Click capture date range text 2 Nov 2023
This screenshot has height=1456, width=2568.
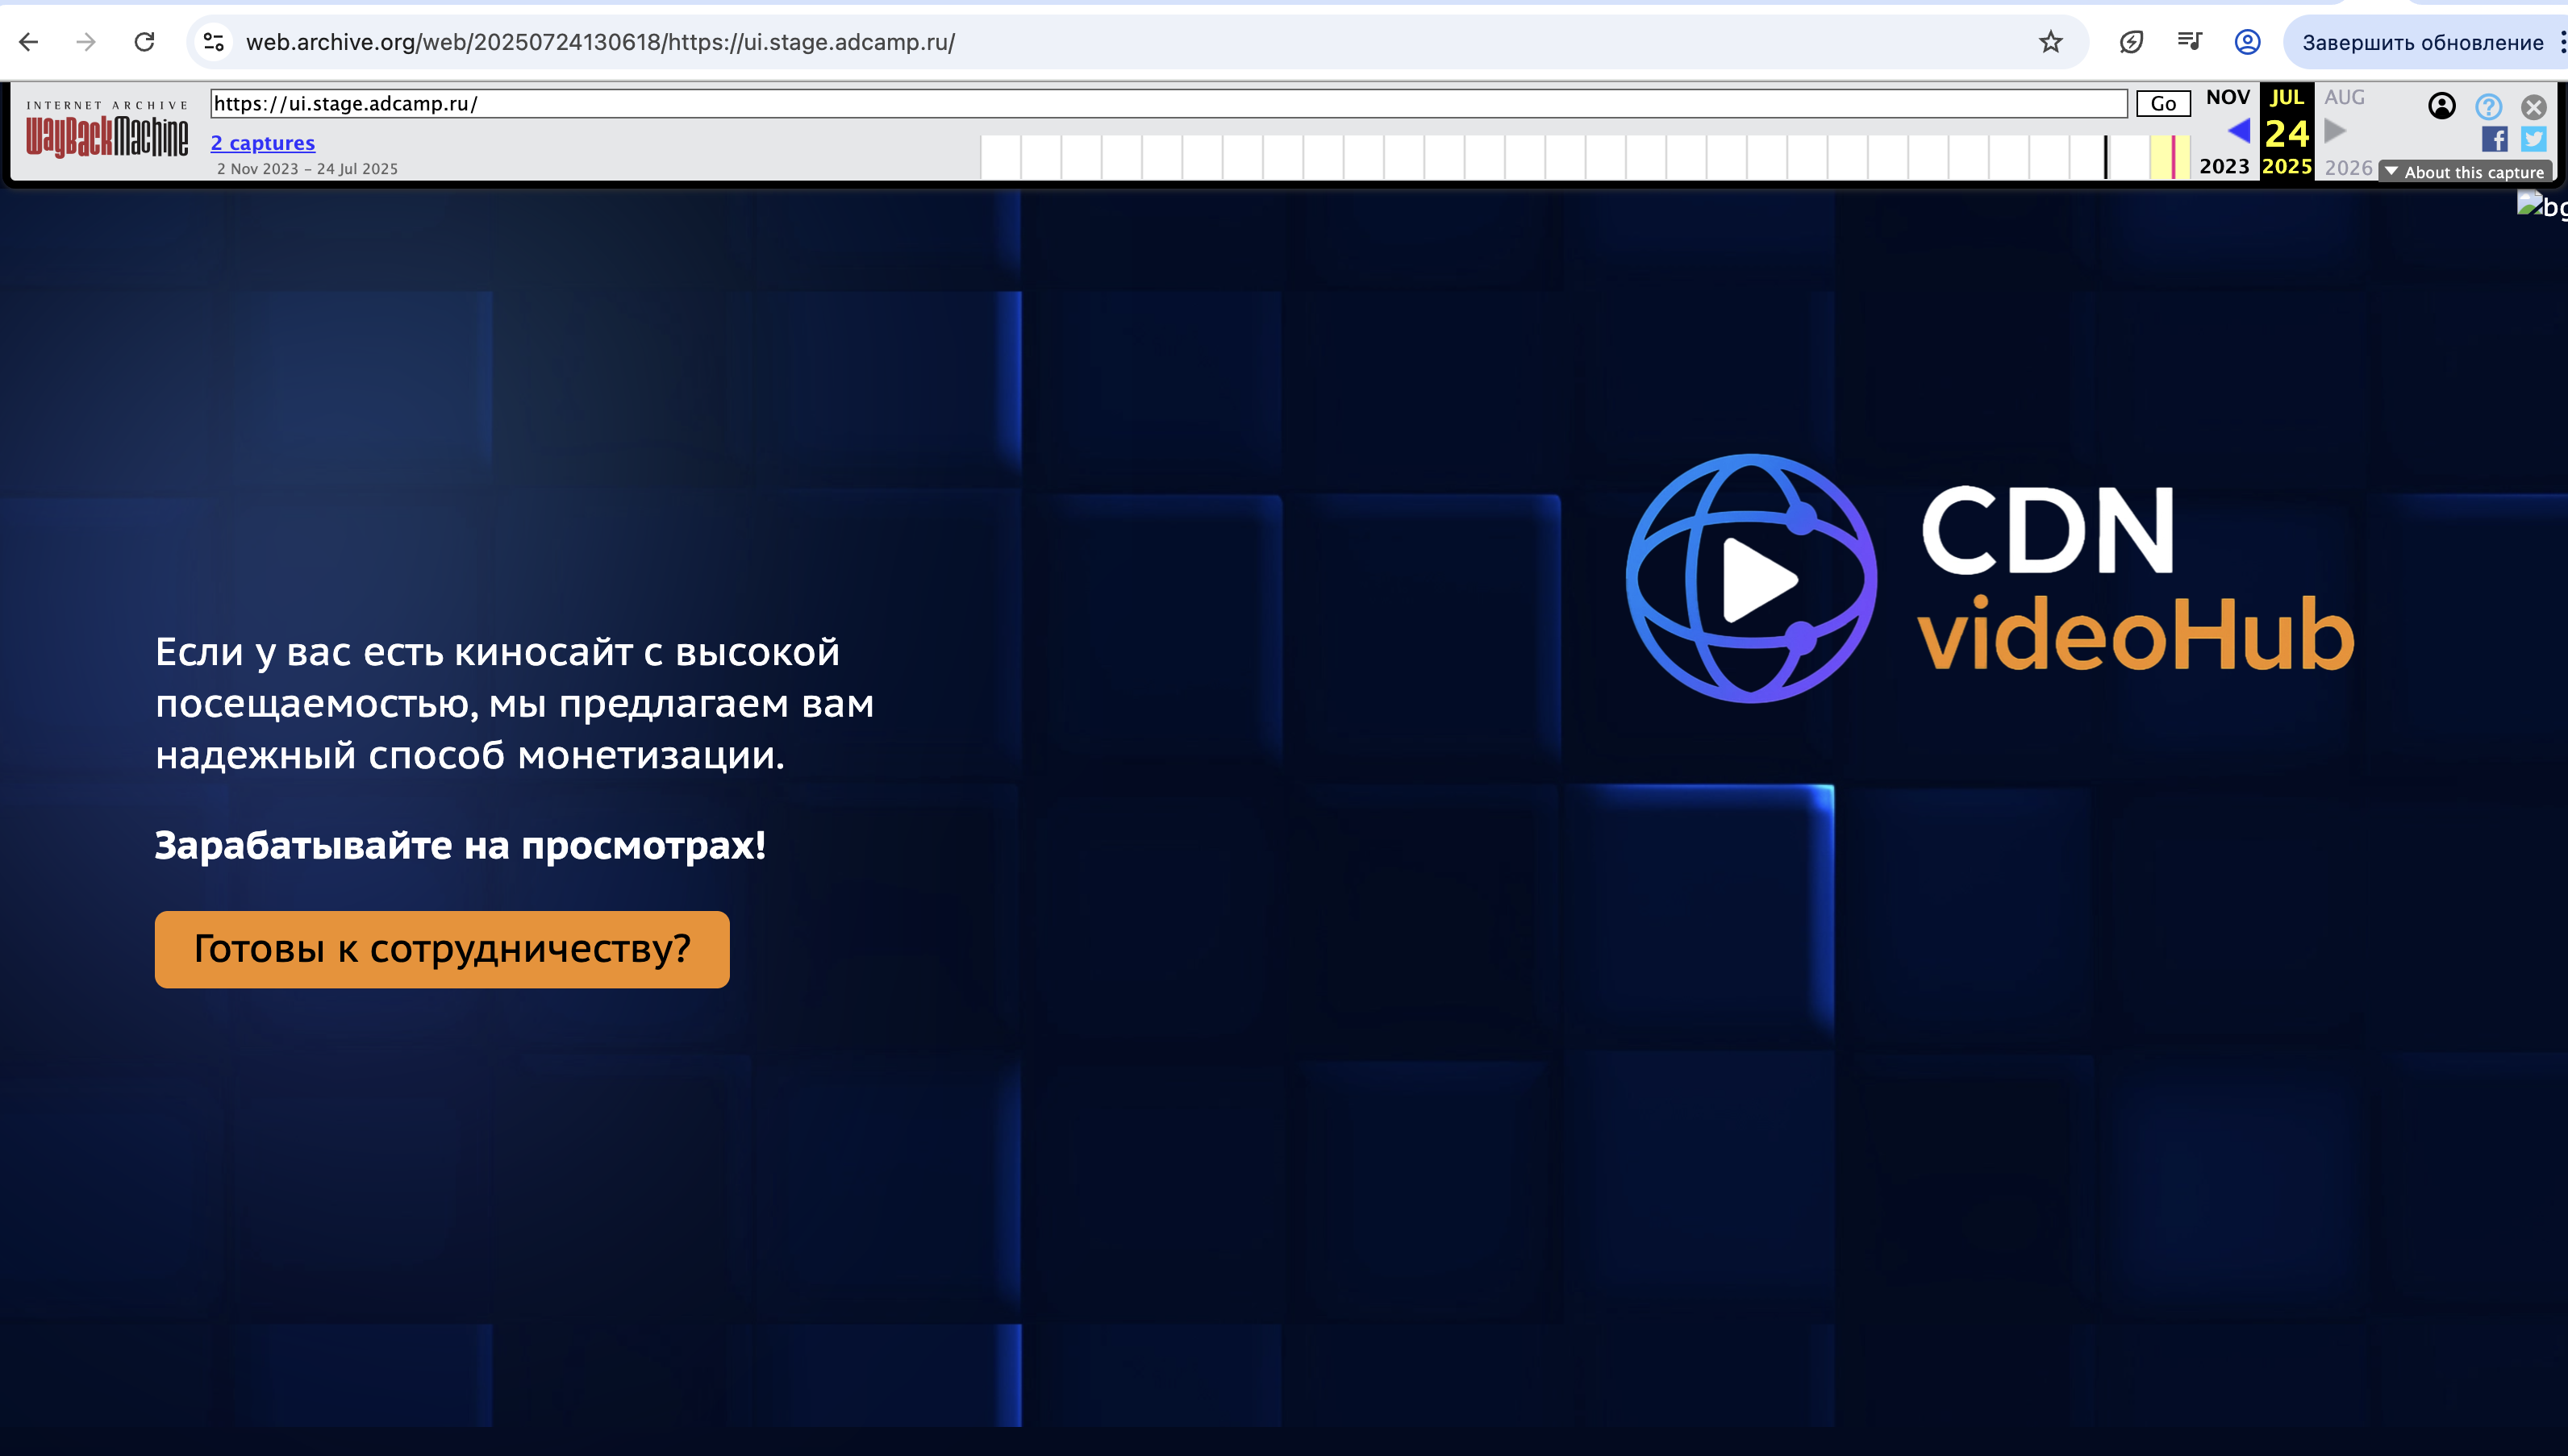point(307,169)
